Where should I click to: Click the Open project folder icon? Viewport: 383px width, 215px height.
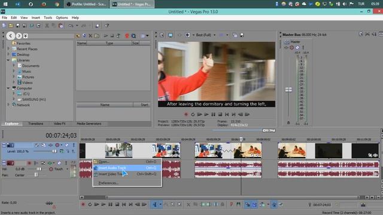(11, 26)
